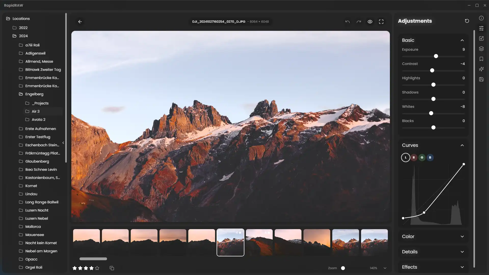
Task: Set rating to five stars
Action: 97,268
